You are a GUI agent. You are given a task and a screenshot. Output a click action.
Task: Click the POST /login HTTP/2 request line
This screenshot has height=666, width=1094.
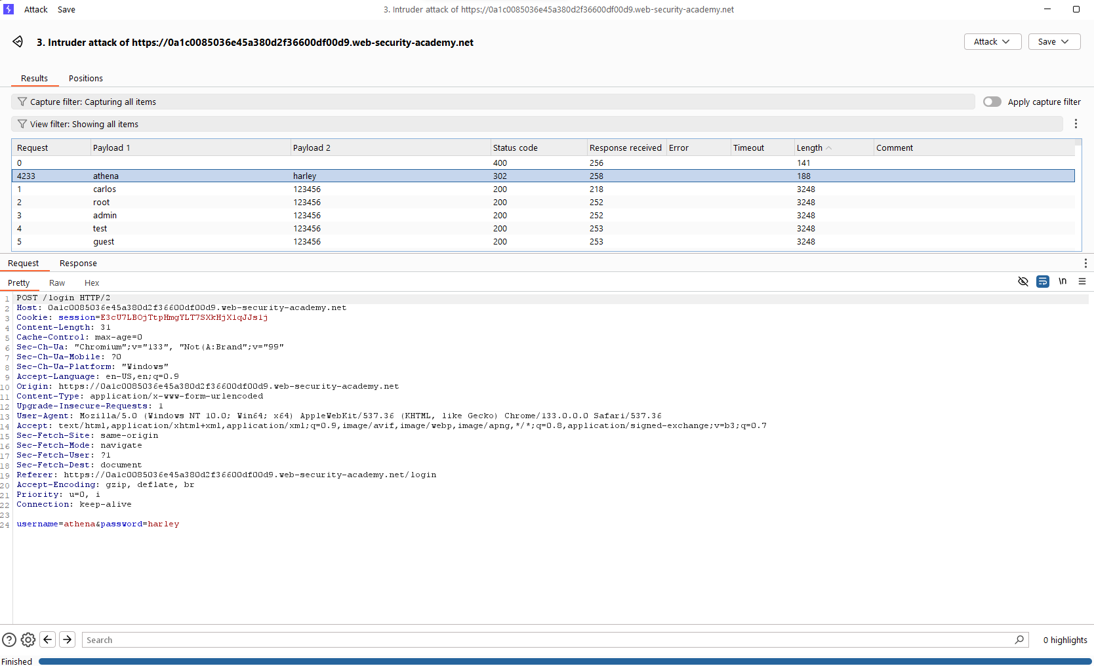pos(64,298)
